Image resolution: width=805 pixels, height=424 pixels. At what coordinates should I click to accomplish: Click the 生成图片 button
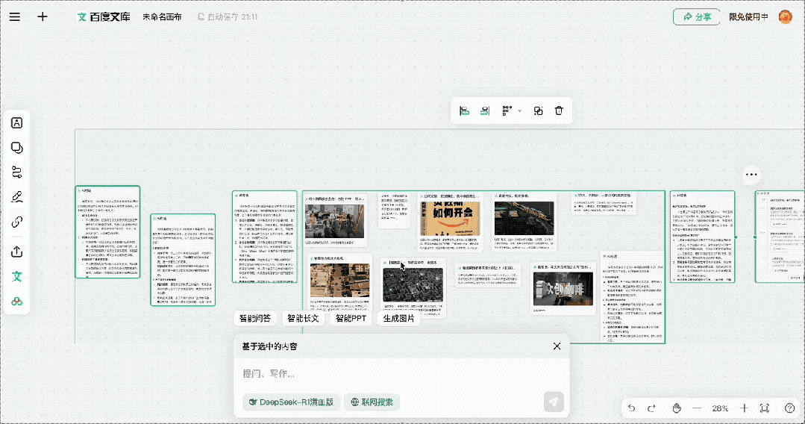tap(398, 318)
